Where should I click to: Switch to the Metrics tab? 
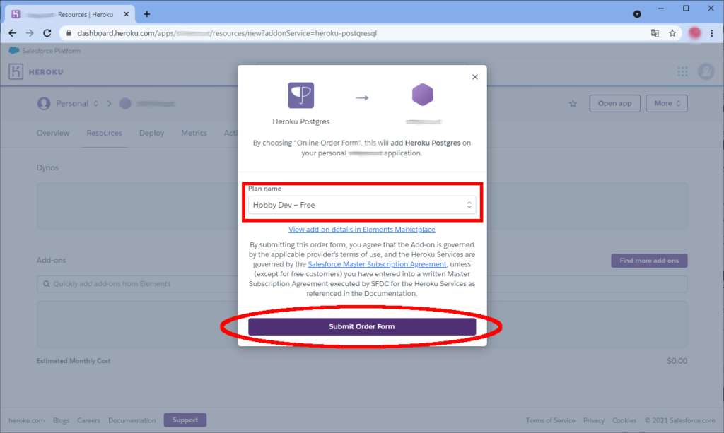pos(194,133)
